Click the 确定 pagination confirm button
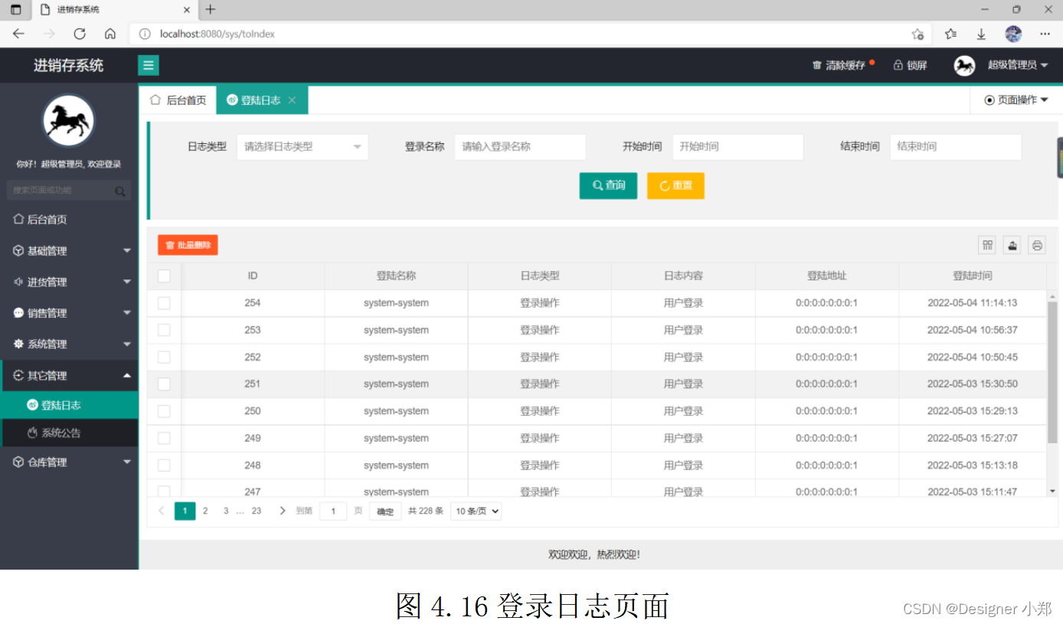This screenshot has height=624, width=1063. coord(385,511)
